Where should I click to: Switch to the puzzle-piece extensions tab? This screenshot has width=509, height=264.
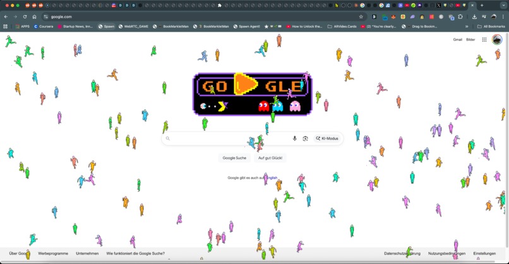219,5
